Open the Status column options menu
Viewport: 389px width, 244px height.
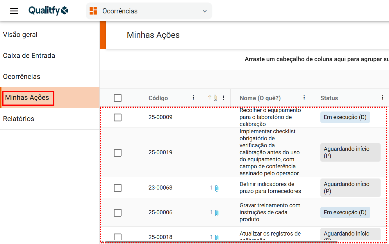pos(383,98)
